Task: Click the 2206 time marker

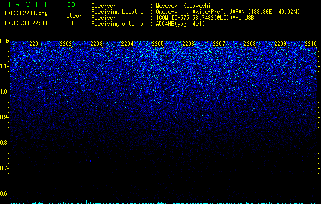Action: (x=188, y=44)
